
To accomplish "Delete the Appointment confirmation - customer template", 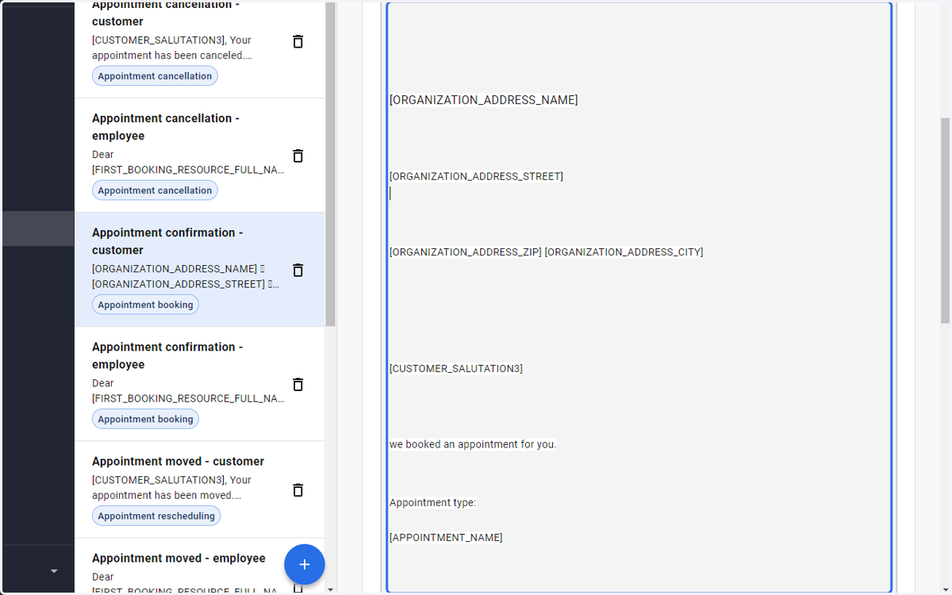I will (298, 270).
